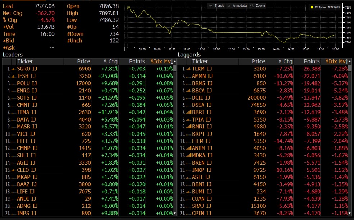The image size is (354, 220).
Task: Activate the Track crosshair tool on chart
Action: pyautogui.click(x=216, y=6)
